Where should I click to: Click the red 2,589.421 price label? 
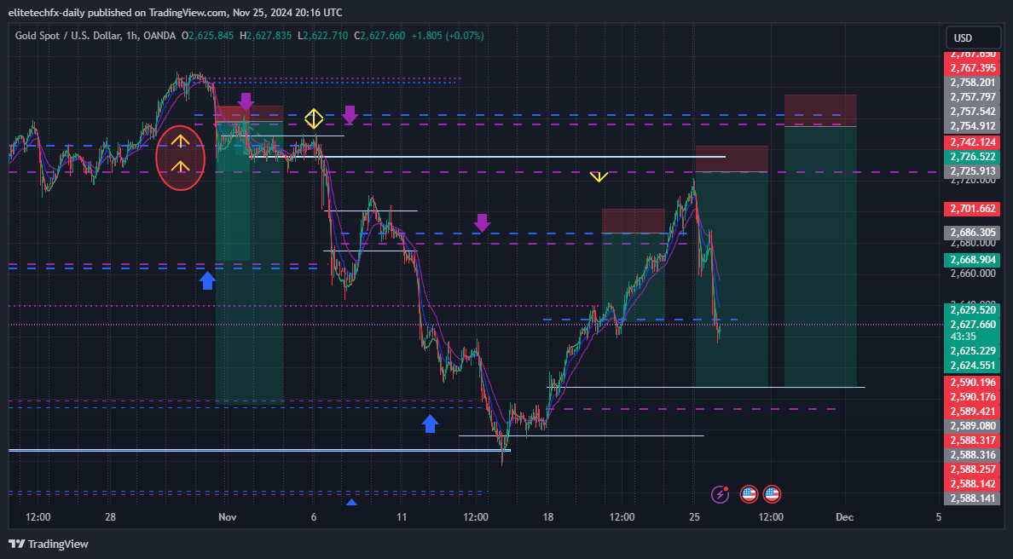click(x=972, y=412)
